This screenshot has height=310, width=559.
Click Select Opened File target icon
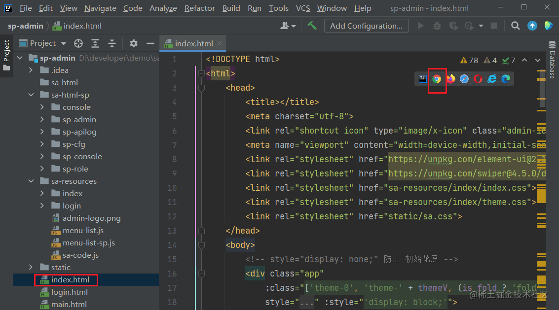tap(78, 43)
